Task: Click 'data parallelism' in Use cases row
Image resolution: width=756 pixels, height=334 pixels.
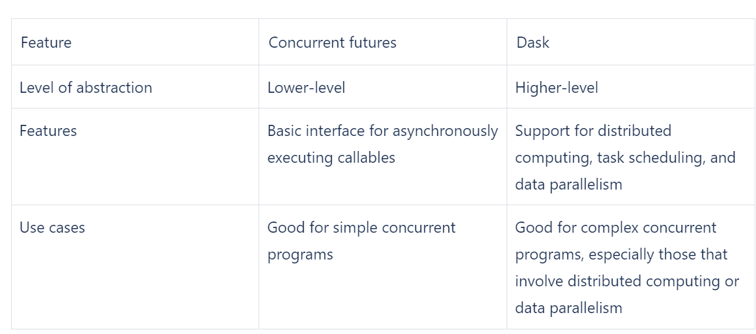Action: click(568, 308)
